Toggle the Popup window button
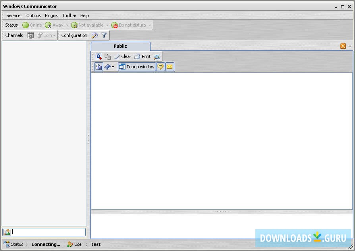This screenshot has height=251, width=355. click(137, 67)
